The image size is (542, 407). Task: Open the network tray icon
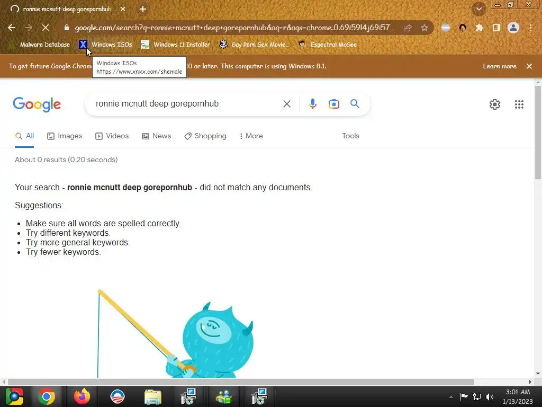coord(477,397)
